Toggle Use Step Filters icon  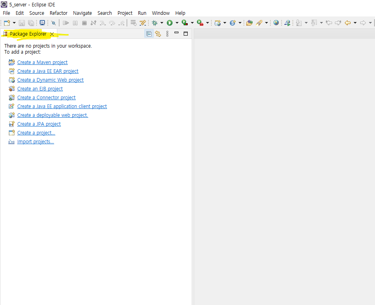point(143,23)
